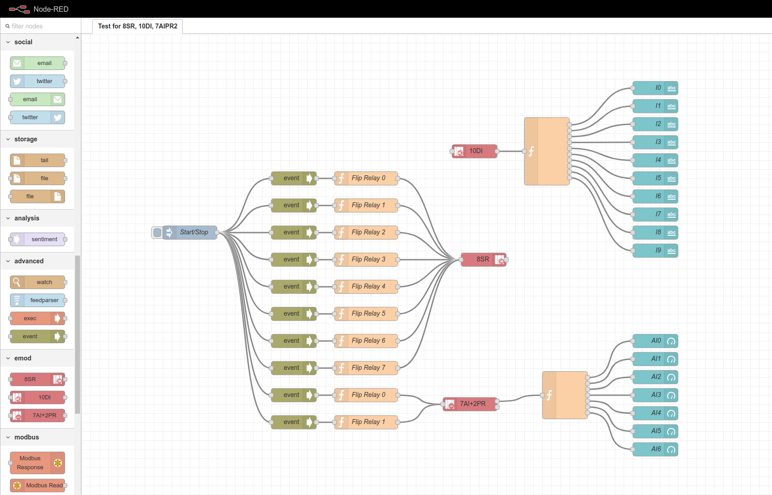Image resolution: width=772 pixels, height=495 pixels.
Task: Select the I9 text output node
Action: click(655, 251)
